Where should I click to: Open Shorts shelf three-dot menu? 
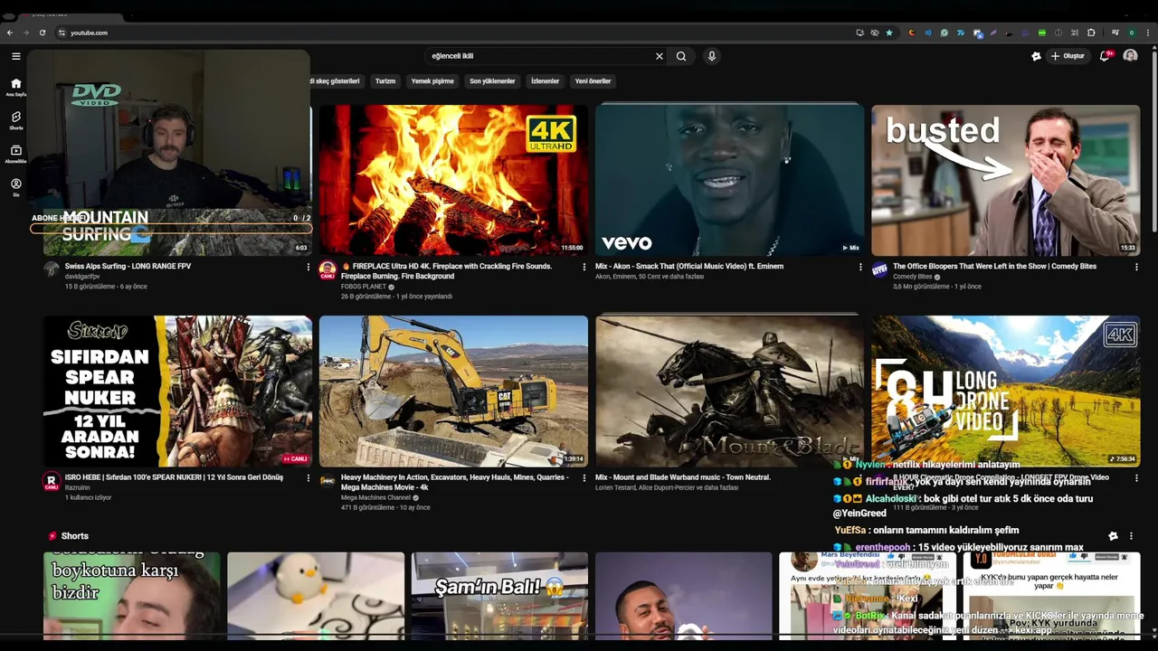click(1131, 536)
